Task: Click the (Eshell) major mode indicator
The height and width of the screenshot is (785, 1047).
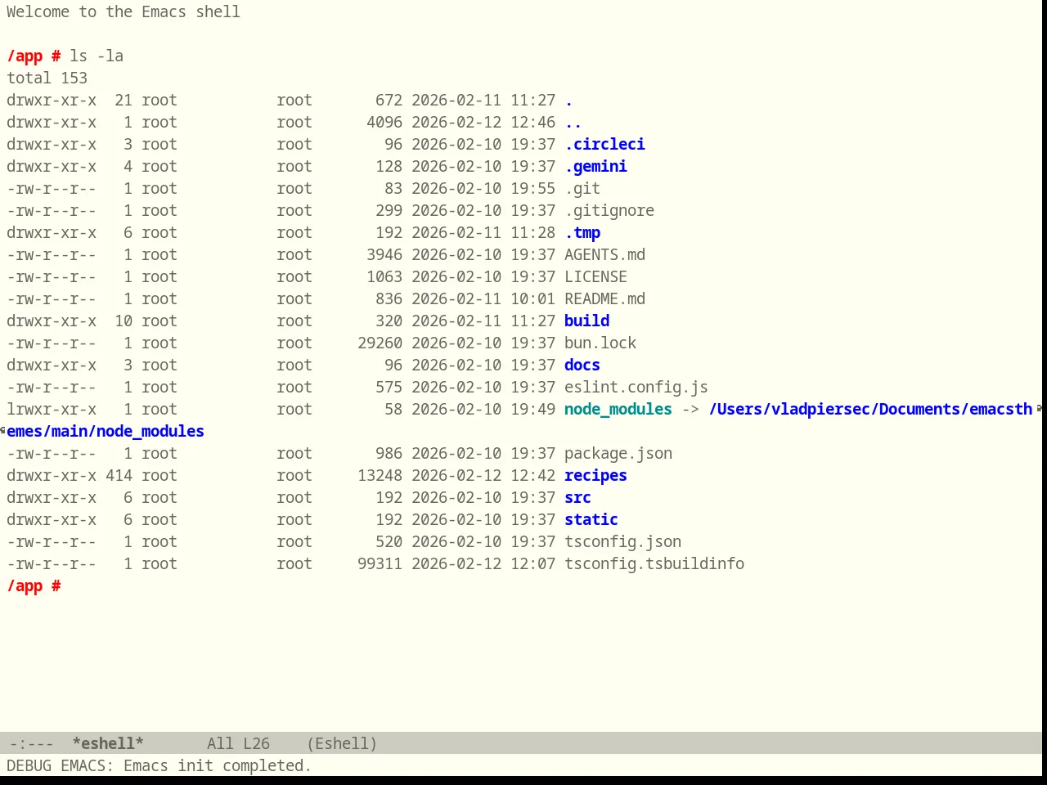Action: pos(342,743)
